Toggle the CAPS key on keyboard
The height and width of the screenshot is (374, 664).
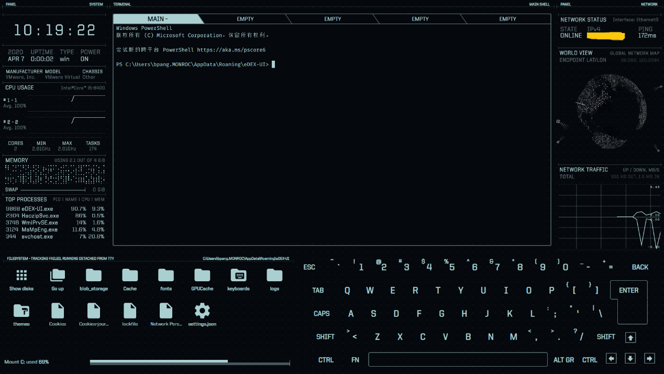(322, 314)
